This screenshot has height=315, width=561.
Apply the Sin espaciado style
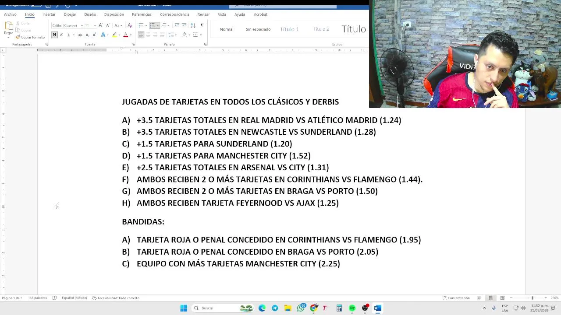[x=258, y=29]
